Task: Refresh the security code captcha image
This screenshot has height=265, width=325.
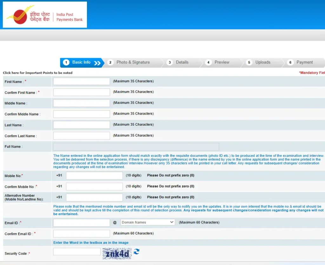Action: coord(136,252)
